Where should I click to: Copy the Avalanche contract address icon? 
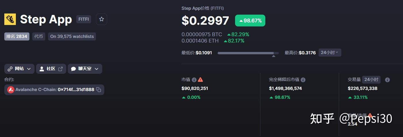[99, 90]
